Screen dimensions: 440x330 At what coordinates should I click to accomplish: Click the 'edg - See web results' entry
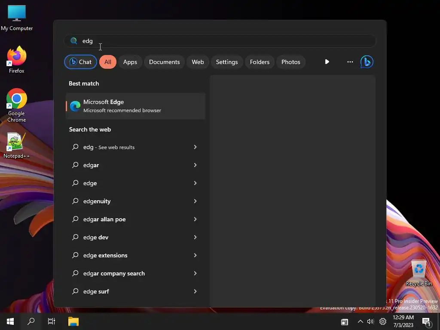pyautogui.click(x=135, y=147)
